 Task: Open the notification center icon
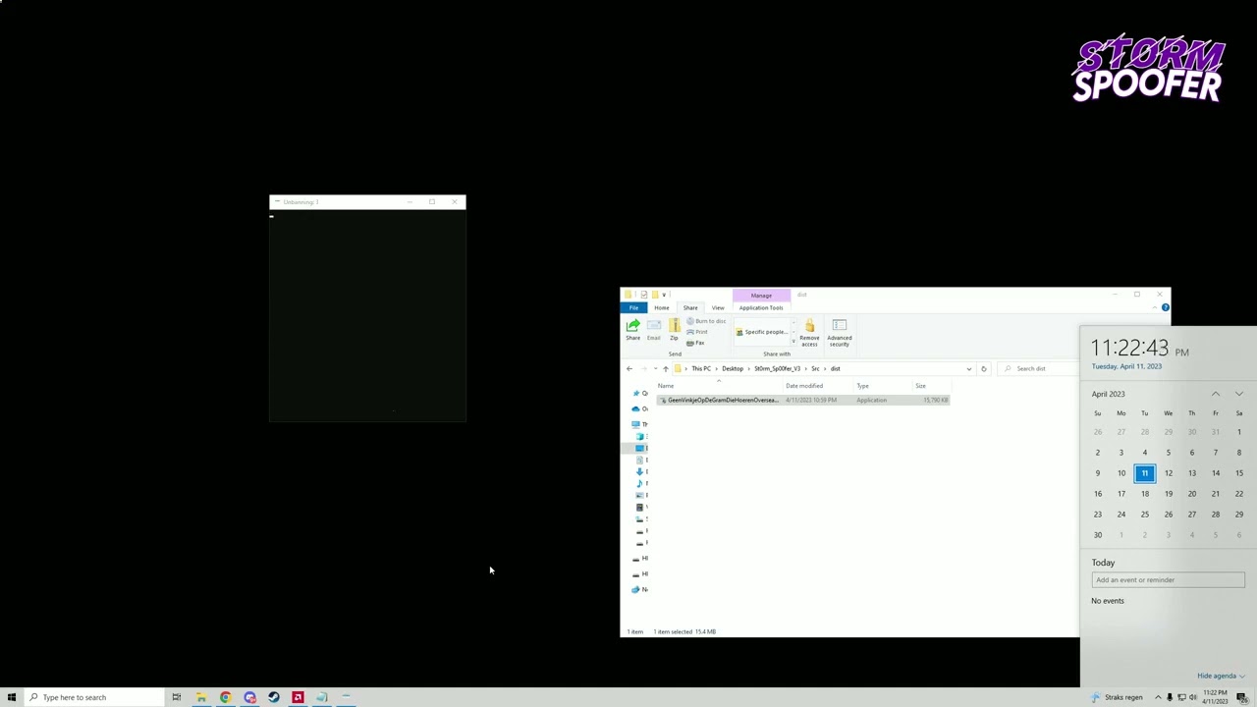[x=1242, y=697]
